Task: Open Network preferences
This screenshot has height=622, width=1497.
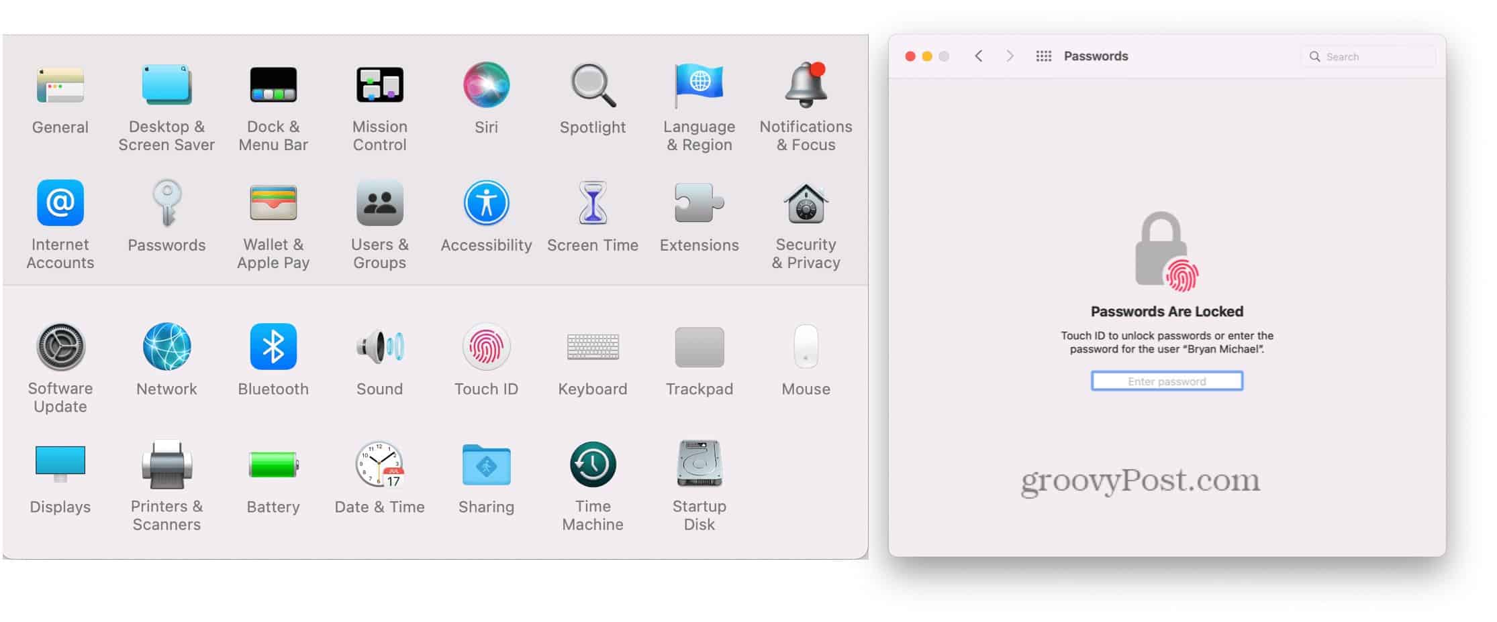Action: click(166, 347)
